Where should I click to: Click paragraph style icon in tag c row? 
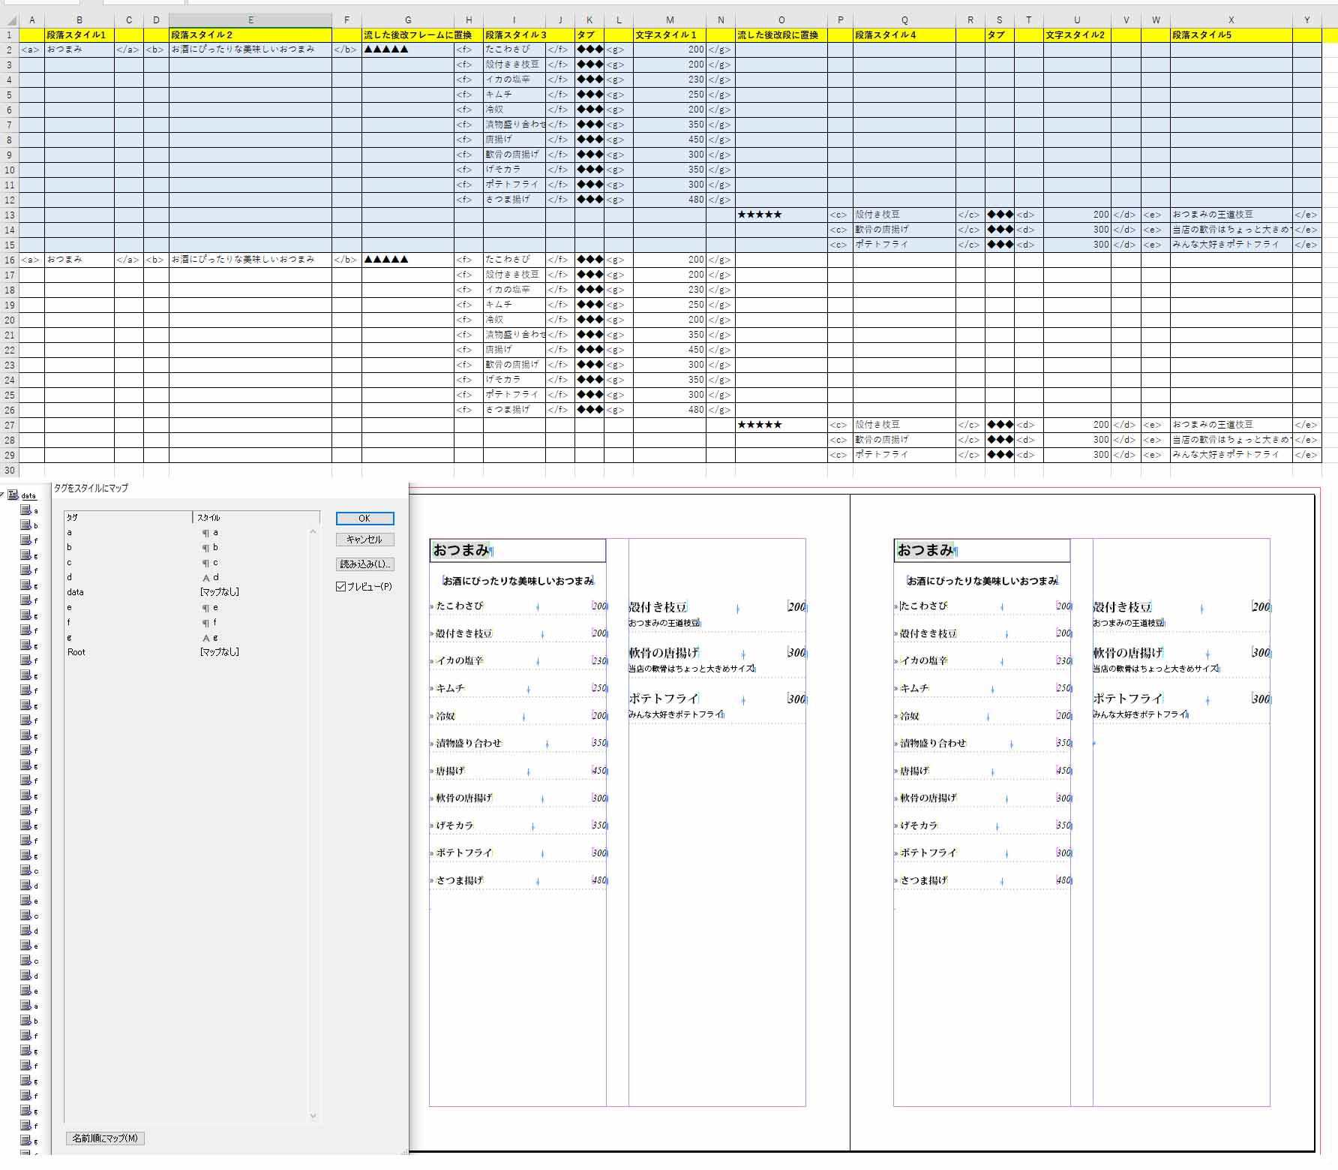(x=205, y=563)
